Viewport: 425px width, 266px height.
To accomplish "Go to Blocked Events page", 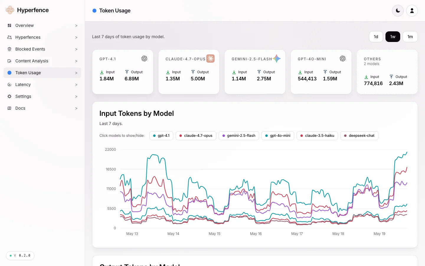I will 42,49.
